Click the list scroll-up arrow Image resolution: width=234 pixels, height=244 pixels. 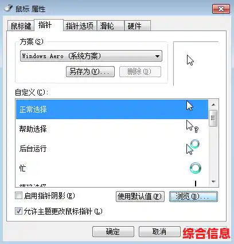(x=213, y=105)
